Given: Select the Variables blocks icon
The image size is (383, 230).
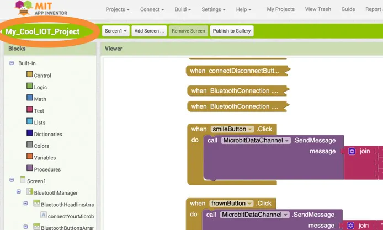Looking at the screenshot, I should pyautogui.click(x=30, y=156).
